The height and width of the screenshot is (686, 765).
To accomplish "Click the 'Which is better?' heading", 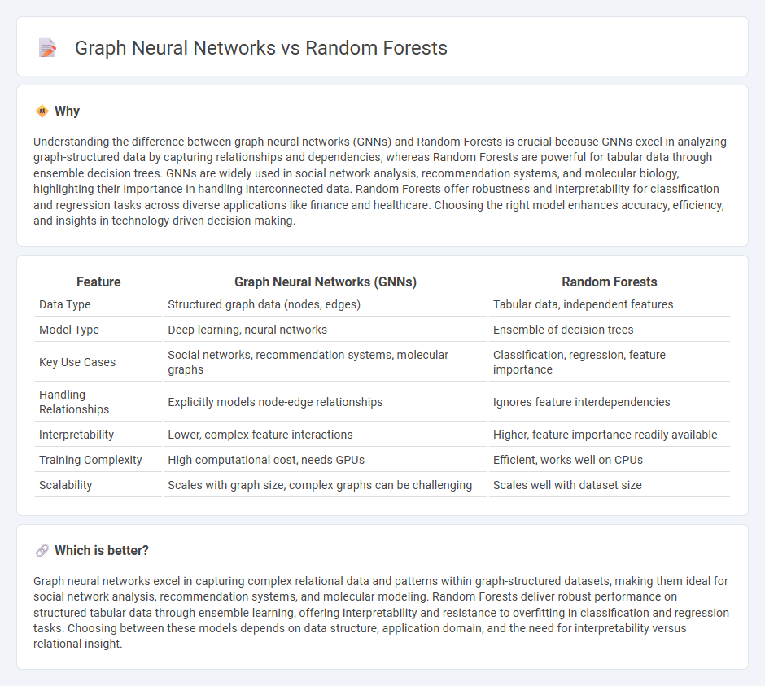I will click(x=102, y=551).
